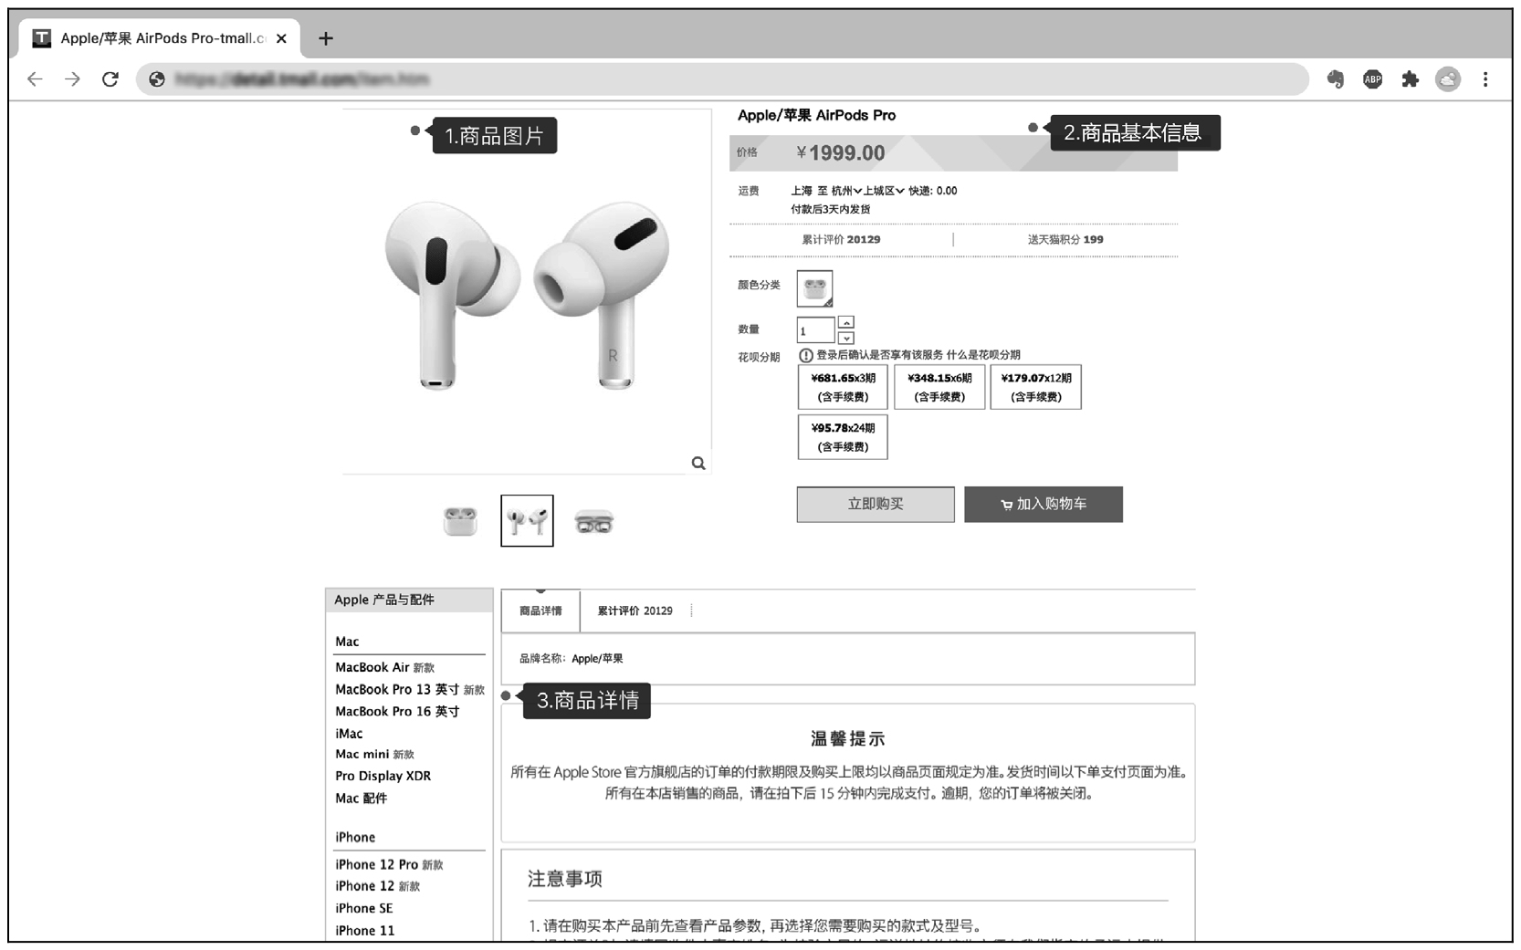Viewport: 1521px width, 950px height.
Task: Select the two earbuds thumbnail
Action: tap(527, 521)
